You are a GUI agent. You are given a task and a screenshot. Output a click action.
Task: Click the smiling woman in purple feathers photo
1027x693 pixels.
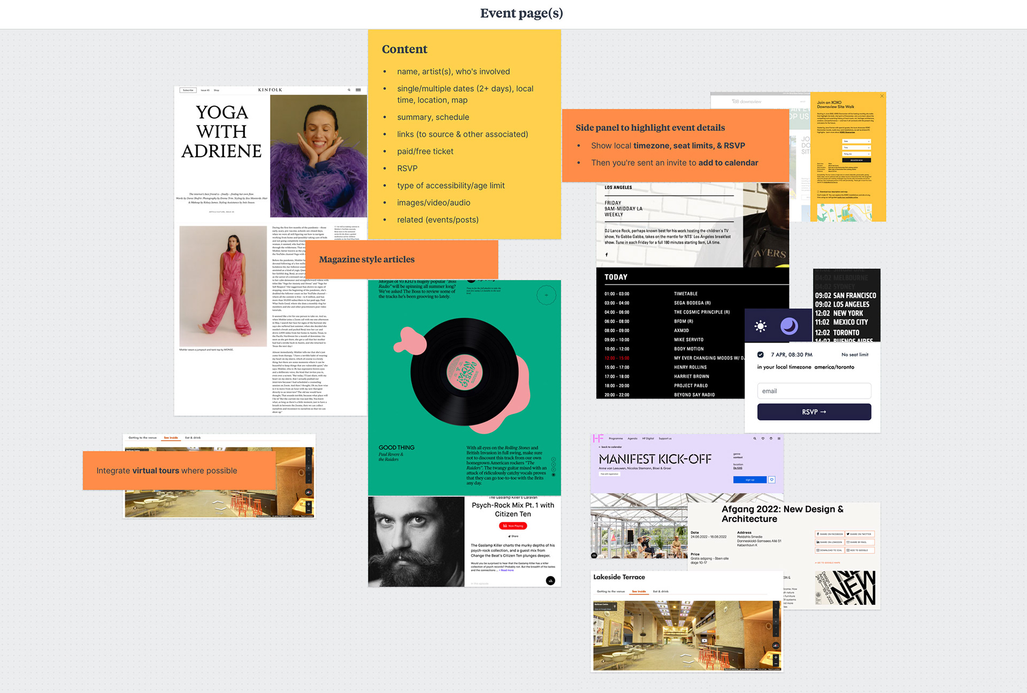coord(318,156)
